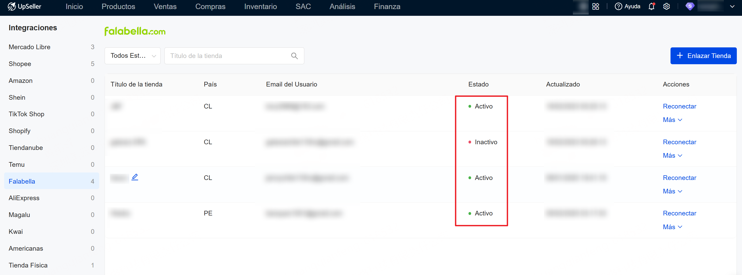Expand the account menu chevron
The height and width of the screenshot is (275, 742).
tap(732, 6)
